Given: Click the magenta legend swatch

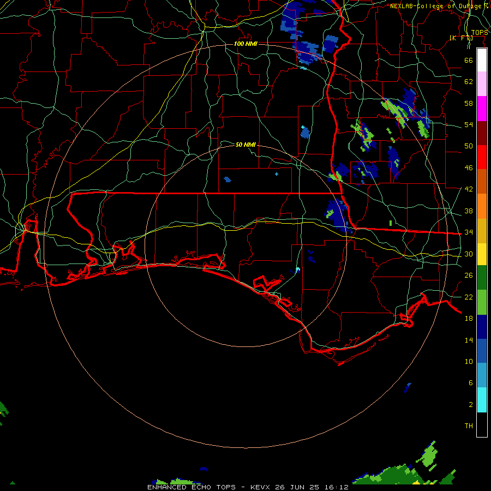Looking at the screenshot, I should 482,109.
